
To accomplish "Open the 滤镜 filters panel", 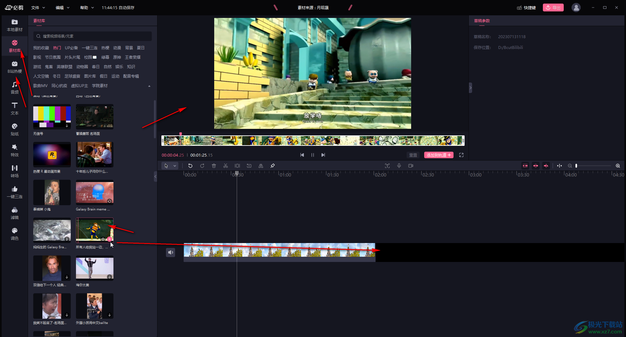I will coord(15,213).
